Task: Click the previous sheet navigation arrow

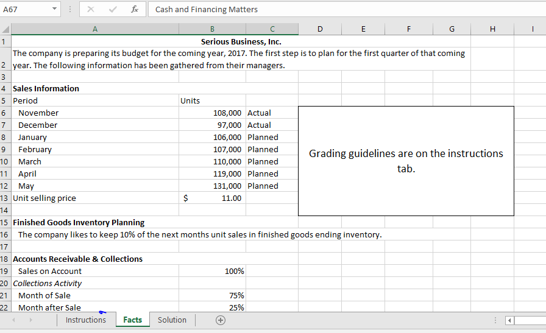Action: click(x=13, y=320)
